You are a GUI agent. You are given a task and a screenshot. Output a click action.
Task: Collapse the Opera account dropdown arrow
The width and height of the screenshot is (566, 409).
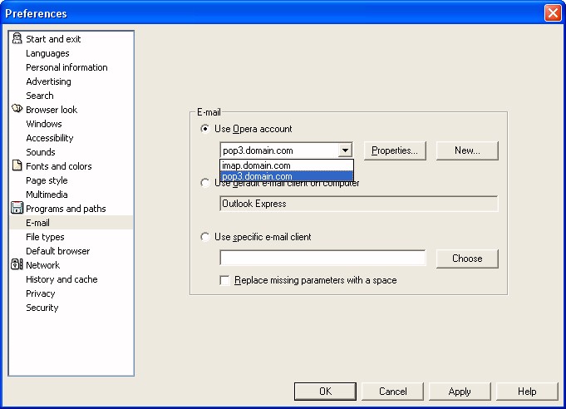pos(345,150)
